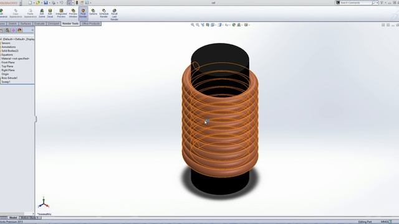Select Origin in feature tree
399x224 pixels.
(x=5, y=74)
